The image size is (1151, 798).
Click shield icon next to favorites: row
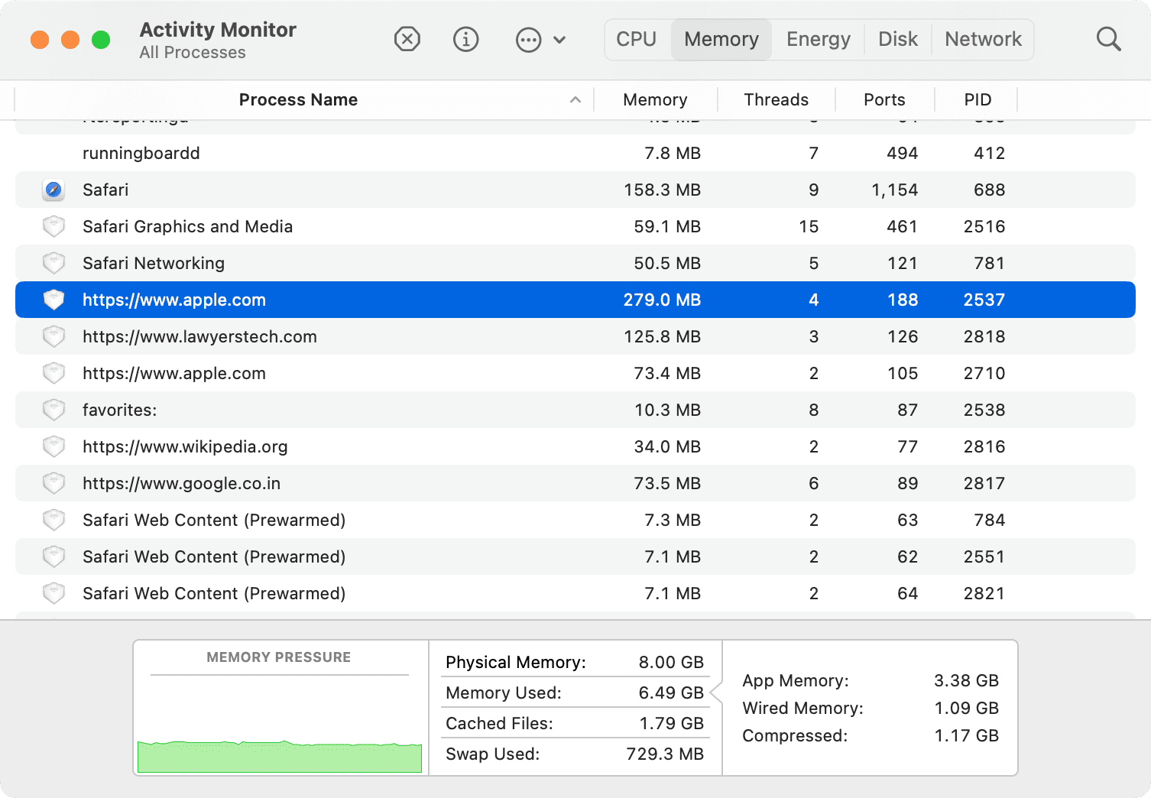[x=53, y=410]
